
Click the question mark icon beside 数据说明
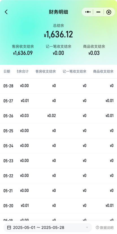[x=97, y=227]
